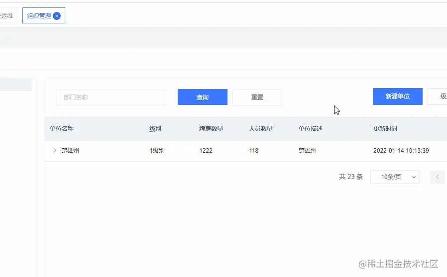Click the 单位名称 column header
The width and height of the screenshot is (447, 277).
(x=62, y=129)
